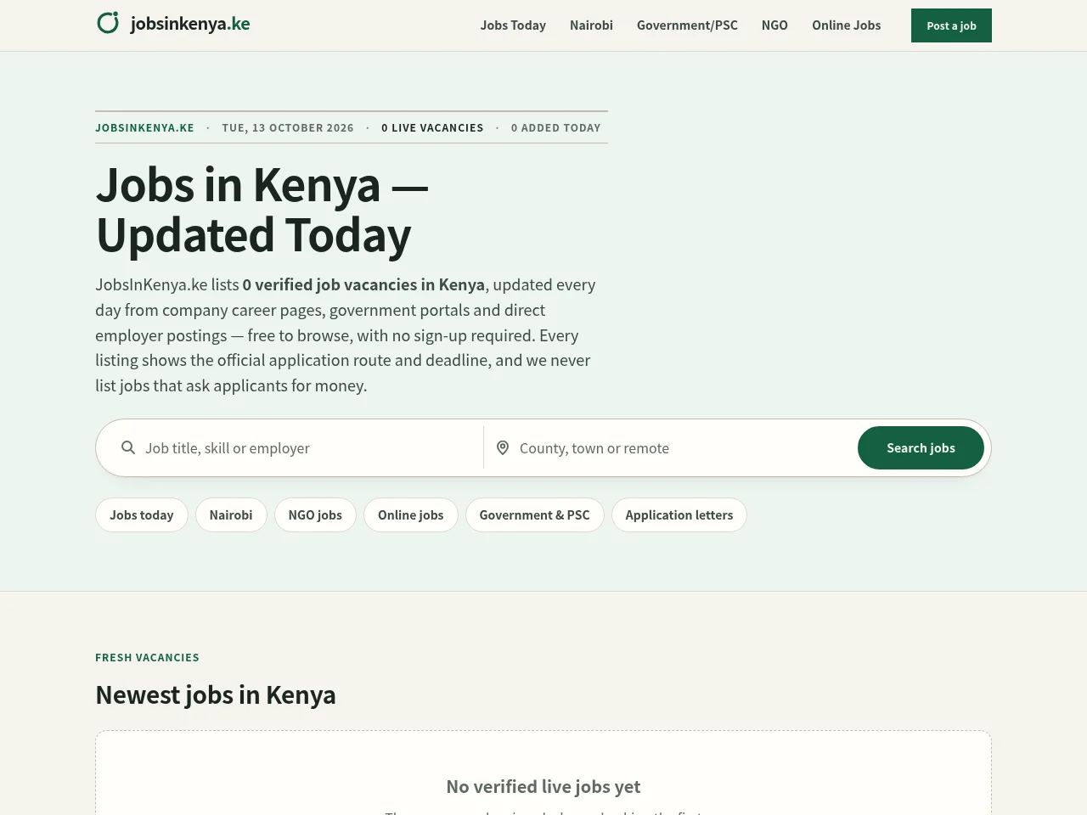Click the Post a job button
This screenshot has height=815, width=1087.
[951, 25]
